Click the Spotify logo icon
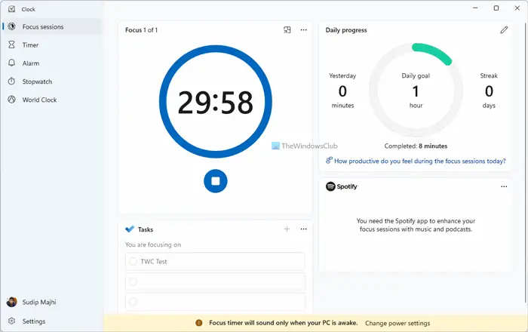This screenshot has width=528, height=332. (330, 186)
